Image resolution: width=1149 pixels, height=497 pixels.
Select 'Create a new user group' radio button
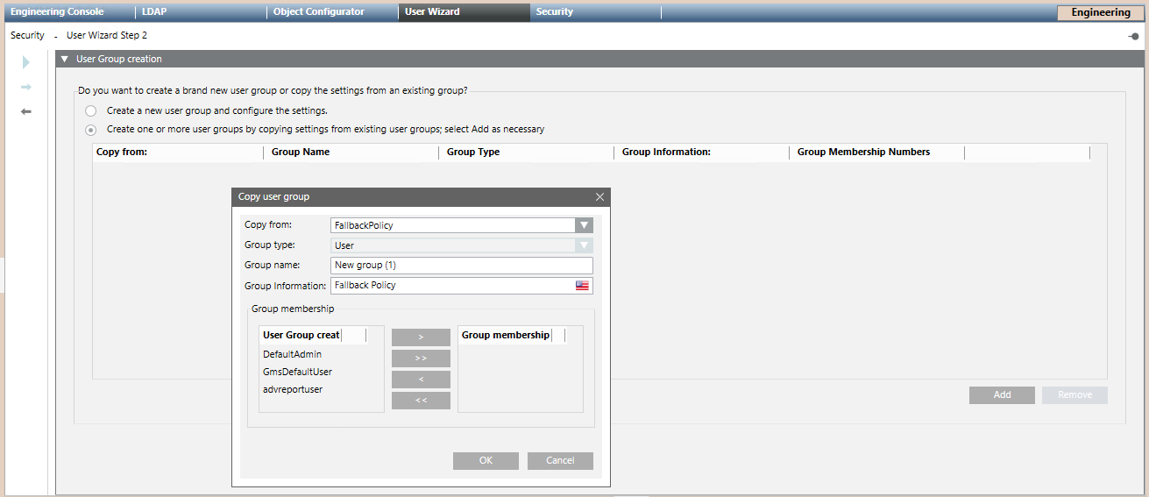91,111
